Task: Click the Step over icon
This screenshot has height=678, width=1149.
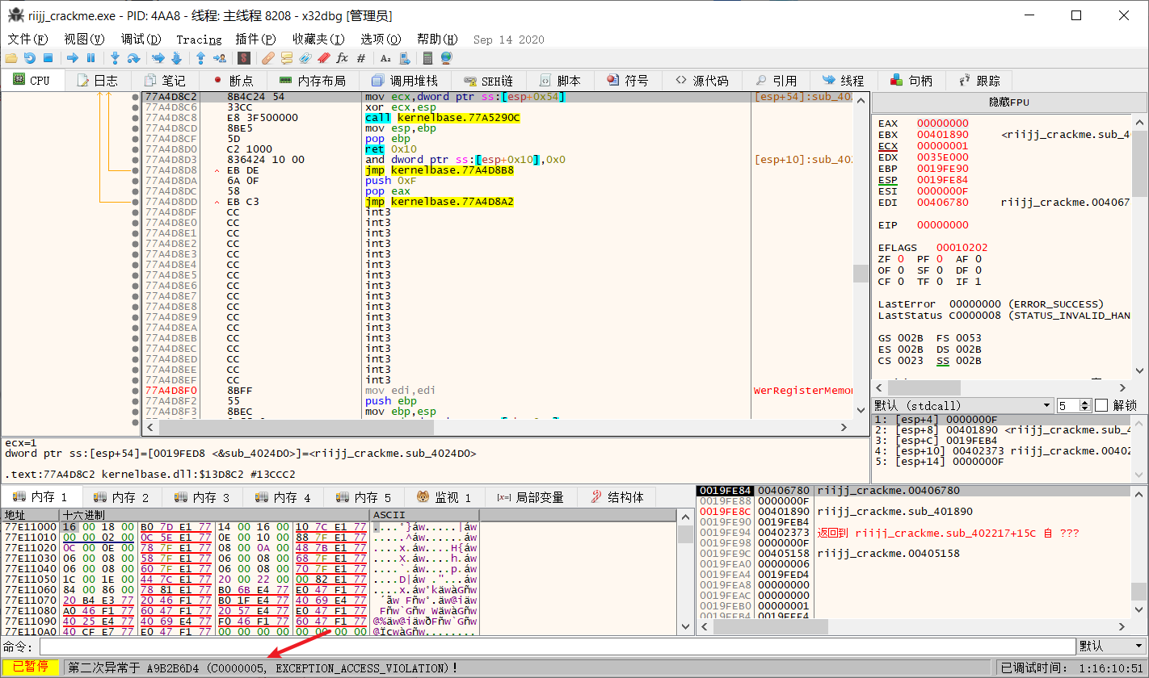Action: coord(134,58)
